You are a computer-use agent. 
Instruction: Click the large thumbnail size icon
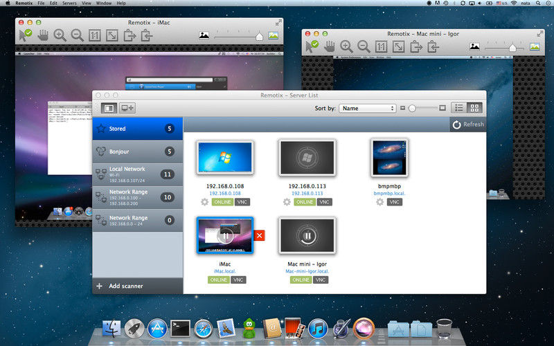coord(443,108)
